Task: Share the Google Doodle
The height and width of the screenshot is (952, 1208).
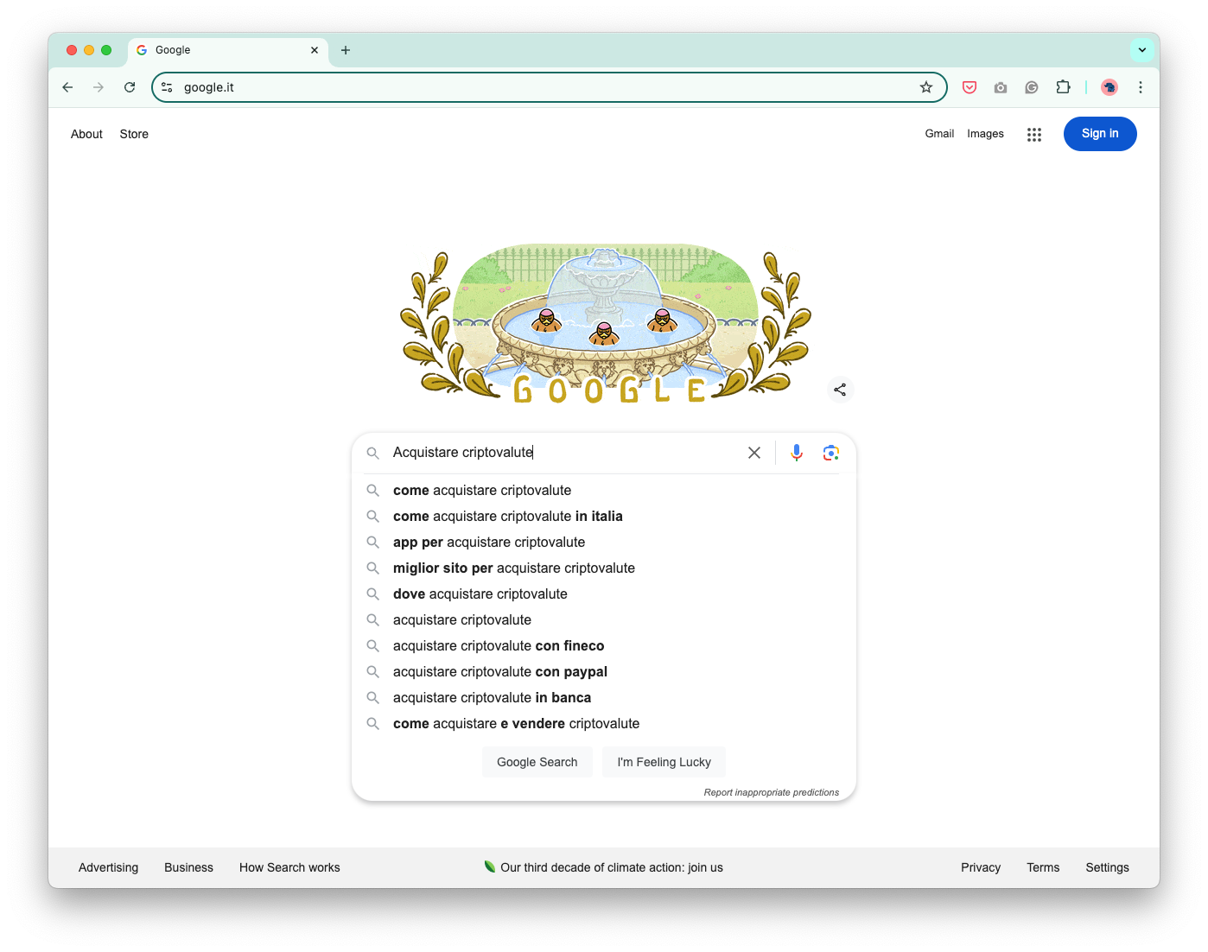Action: click(x=840, y=389)
